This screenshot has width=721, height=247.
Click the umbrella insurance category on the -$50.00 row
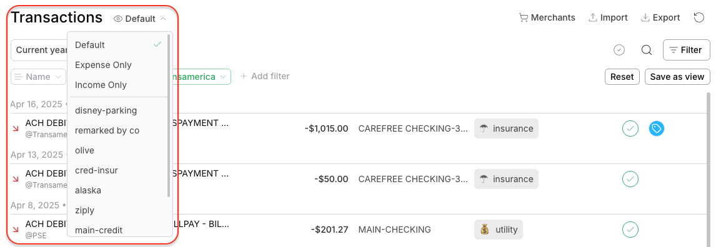click(506, 179)
